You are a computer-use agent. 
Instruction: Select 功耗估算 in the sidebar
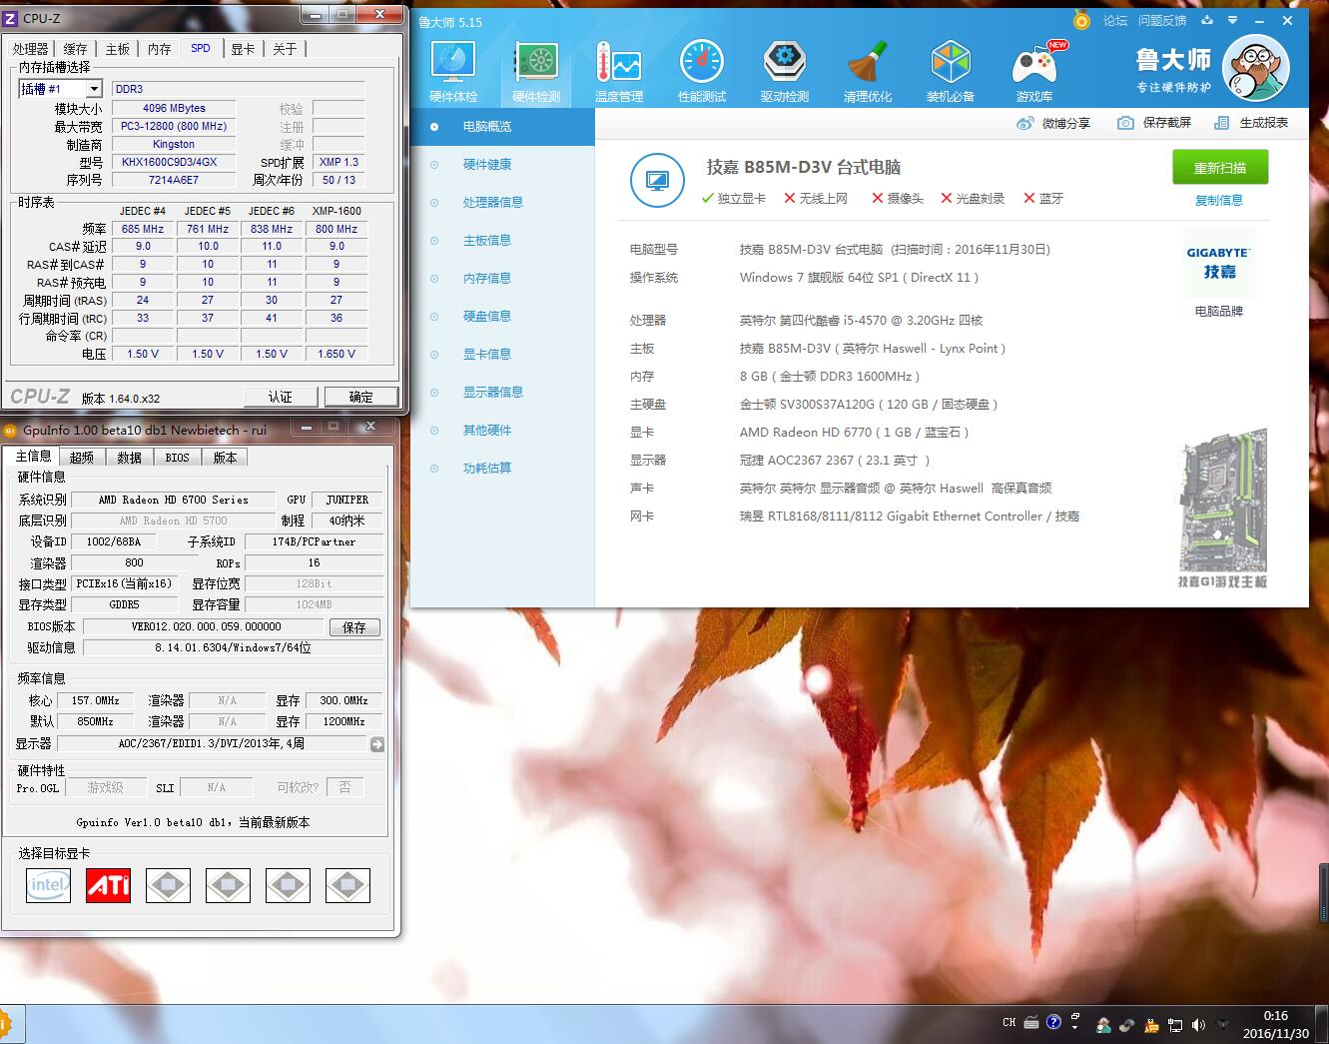[x=502, y=469]
